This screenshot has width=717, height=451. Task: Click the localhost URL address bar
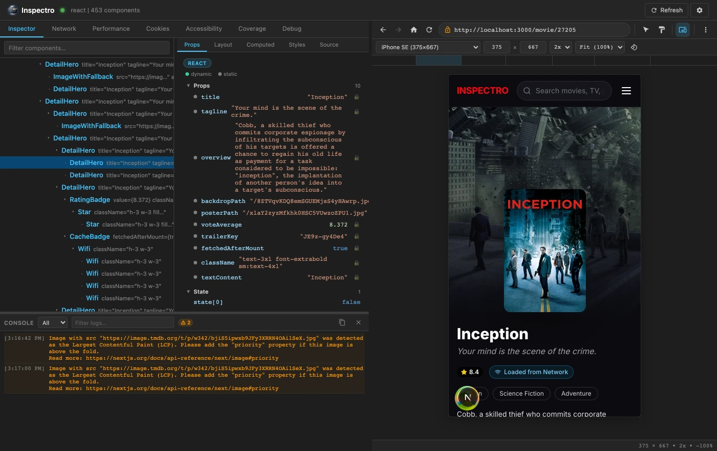tap(534, 30)
